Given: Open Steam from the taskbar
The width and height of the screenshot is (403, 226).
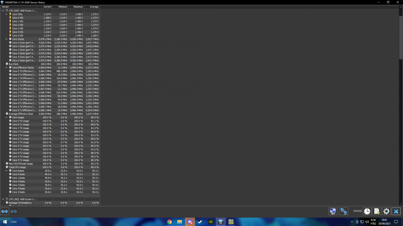Looking at the screenshot, I should tap(200, 222).
